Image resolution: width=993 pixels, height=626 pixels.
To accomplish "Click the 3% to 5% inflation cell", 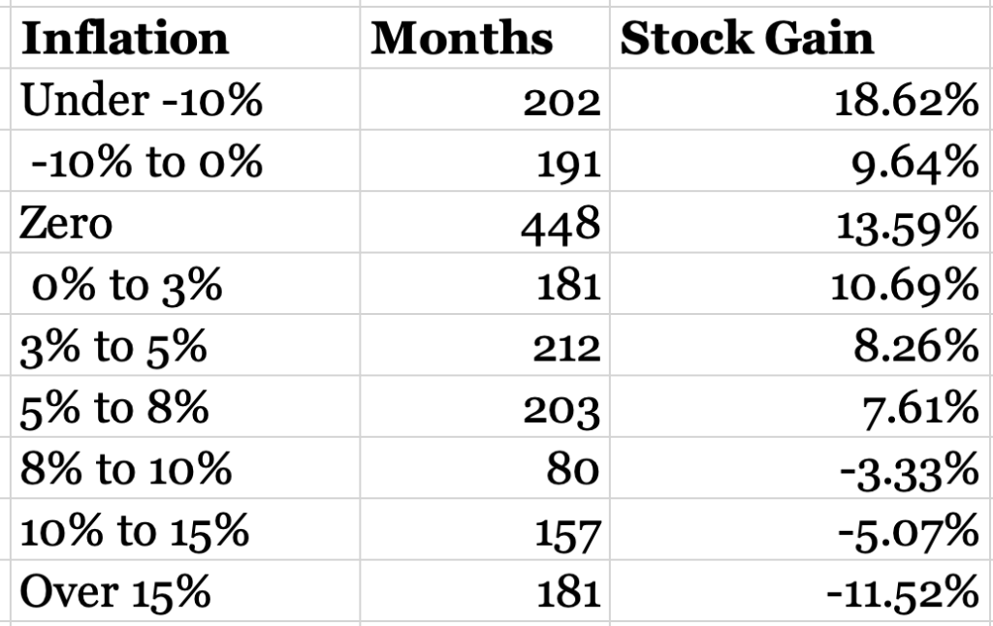I will (x=113, y=347).
